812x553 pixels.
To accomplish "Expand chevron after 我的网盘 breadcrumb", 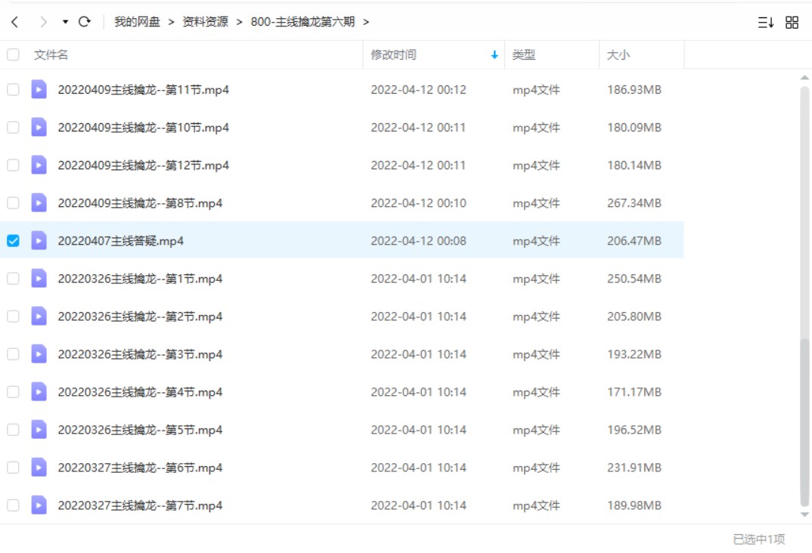I will point(172,22).
